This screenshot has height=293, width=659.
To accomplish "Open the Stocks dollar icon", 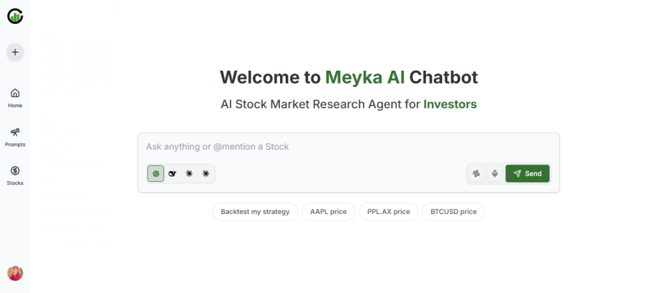I will [x=15, y=175].
